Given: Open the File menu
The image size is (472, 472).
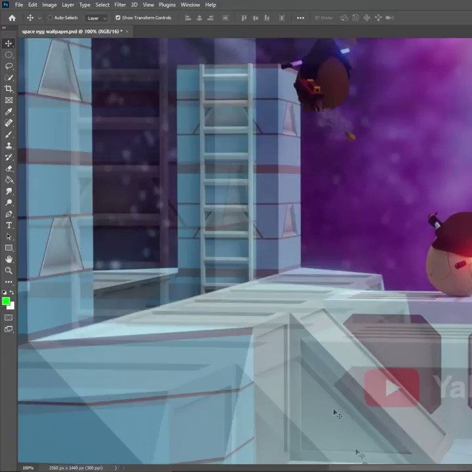Looking at the screenshot, I should [19, 5].
